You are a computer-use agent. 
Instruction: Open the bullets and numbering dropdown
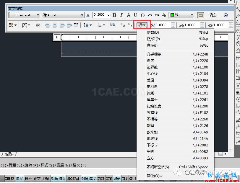[x=101, y=25]
